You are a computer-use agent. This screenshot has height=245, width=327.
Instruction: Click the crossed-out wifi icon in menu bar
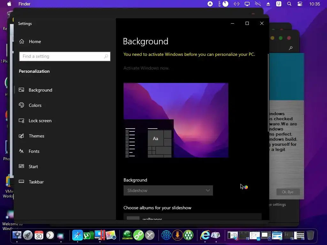[x=258, y=4]
